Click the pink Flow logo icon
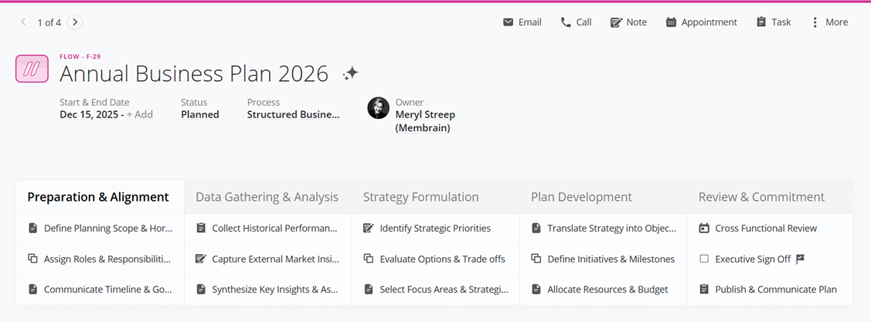 click(x=32, y=69)
